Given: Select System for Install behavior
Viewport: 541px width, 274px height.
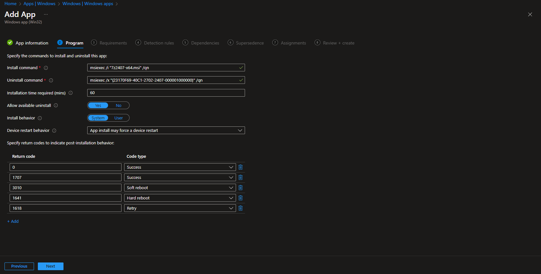Looking at the screenshot, I should (98, 118).
